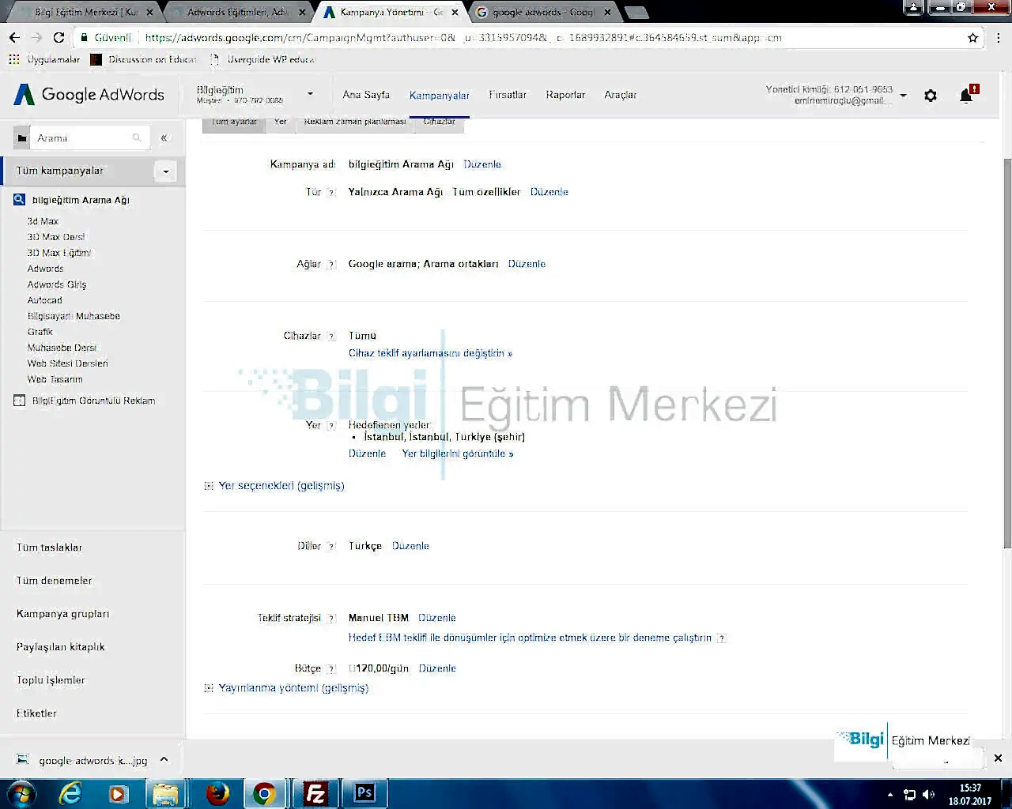
Task: Reload the page with the refresh icon
Action: coord(59,37)
